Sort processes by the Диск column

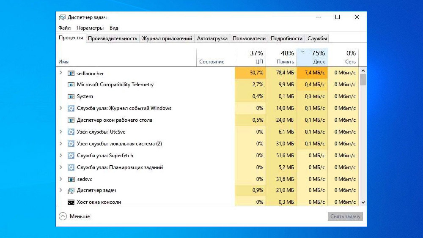pos(313,57)
